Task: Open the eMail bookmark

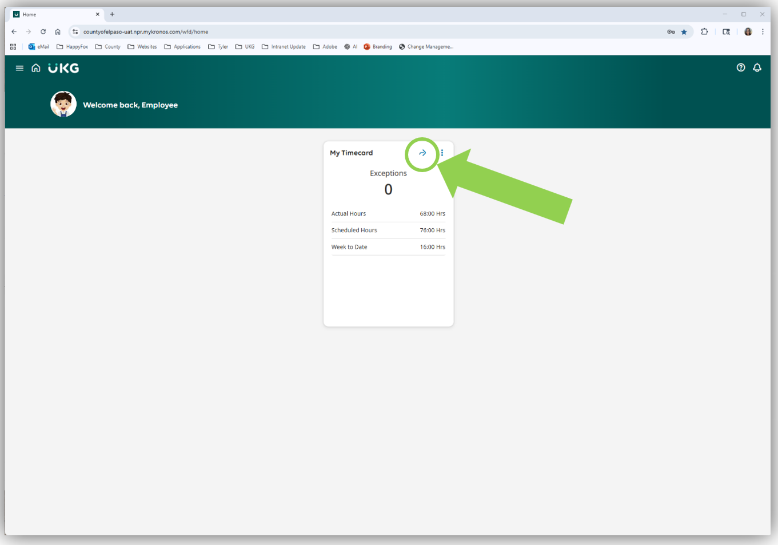Action: 39,47
